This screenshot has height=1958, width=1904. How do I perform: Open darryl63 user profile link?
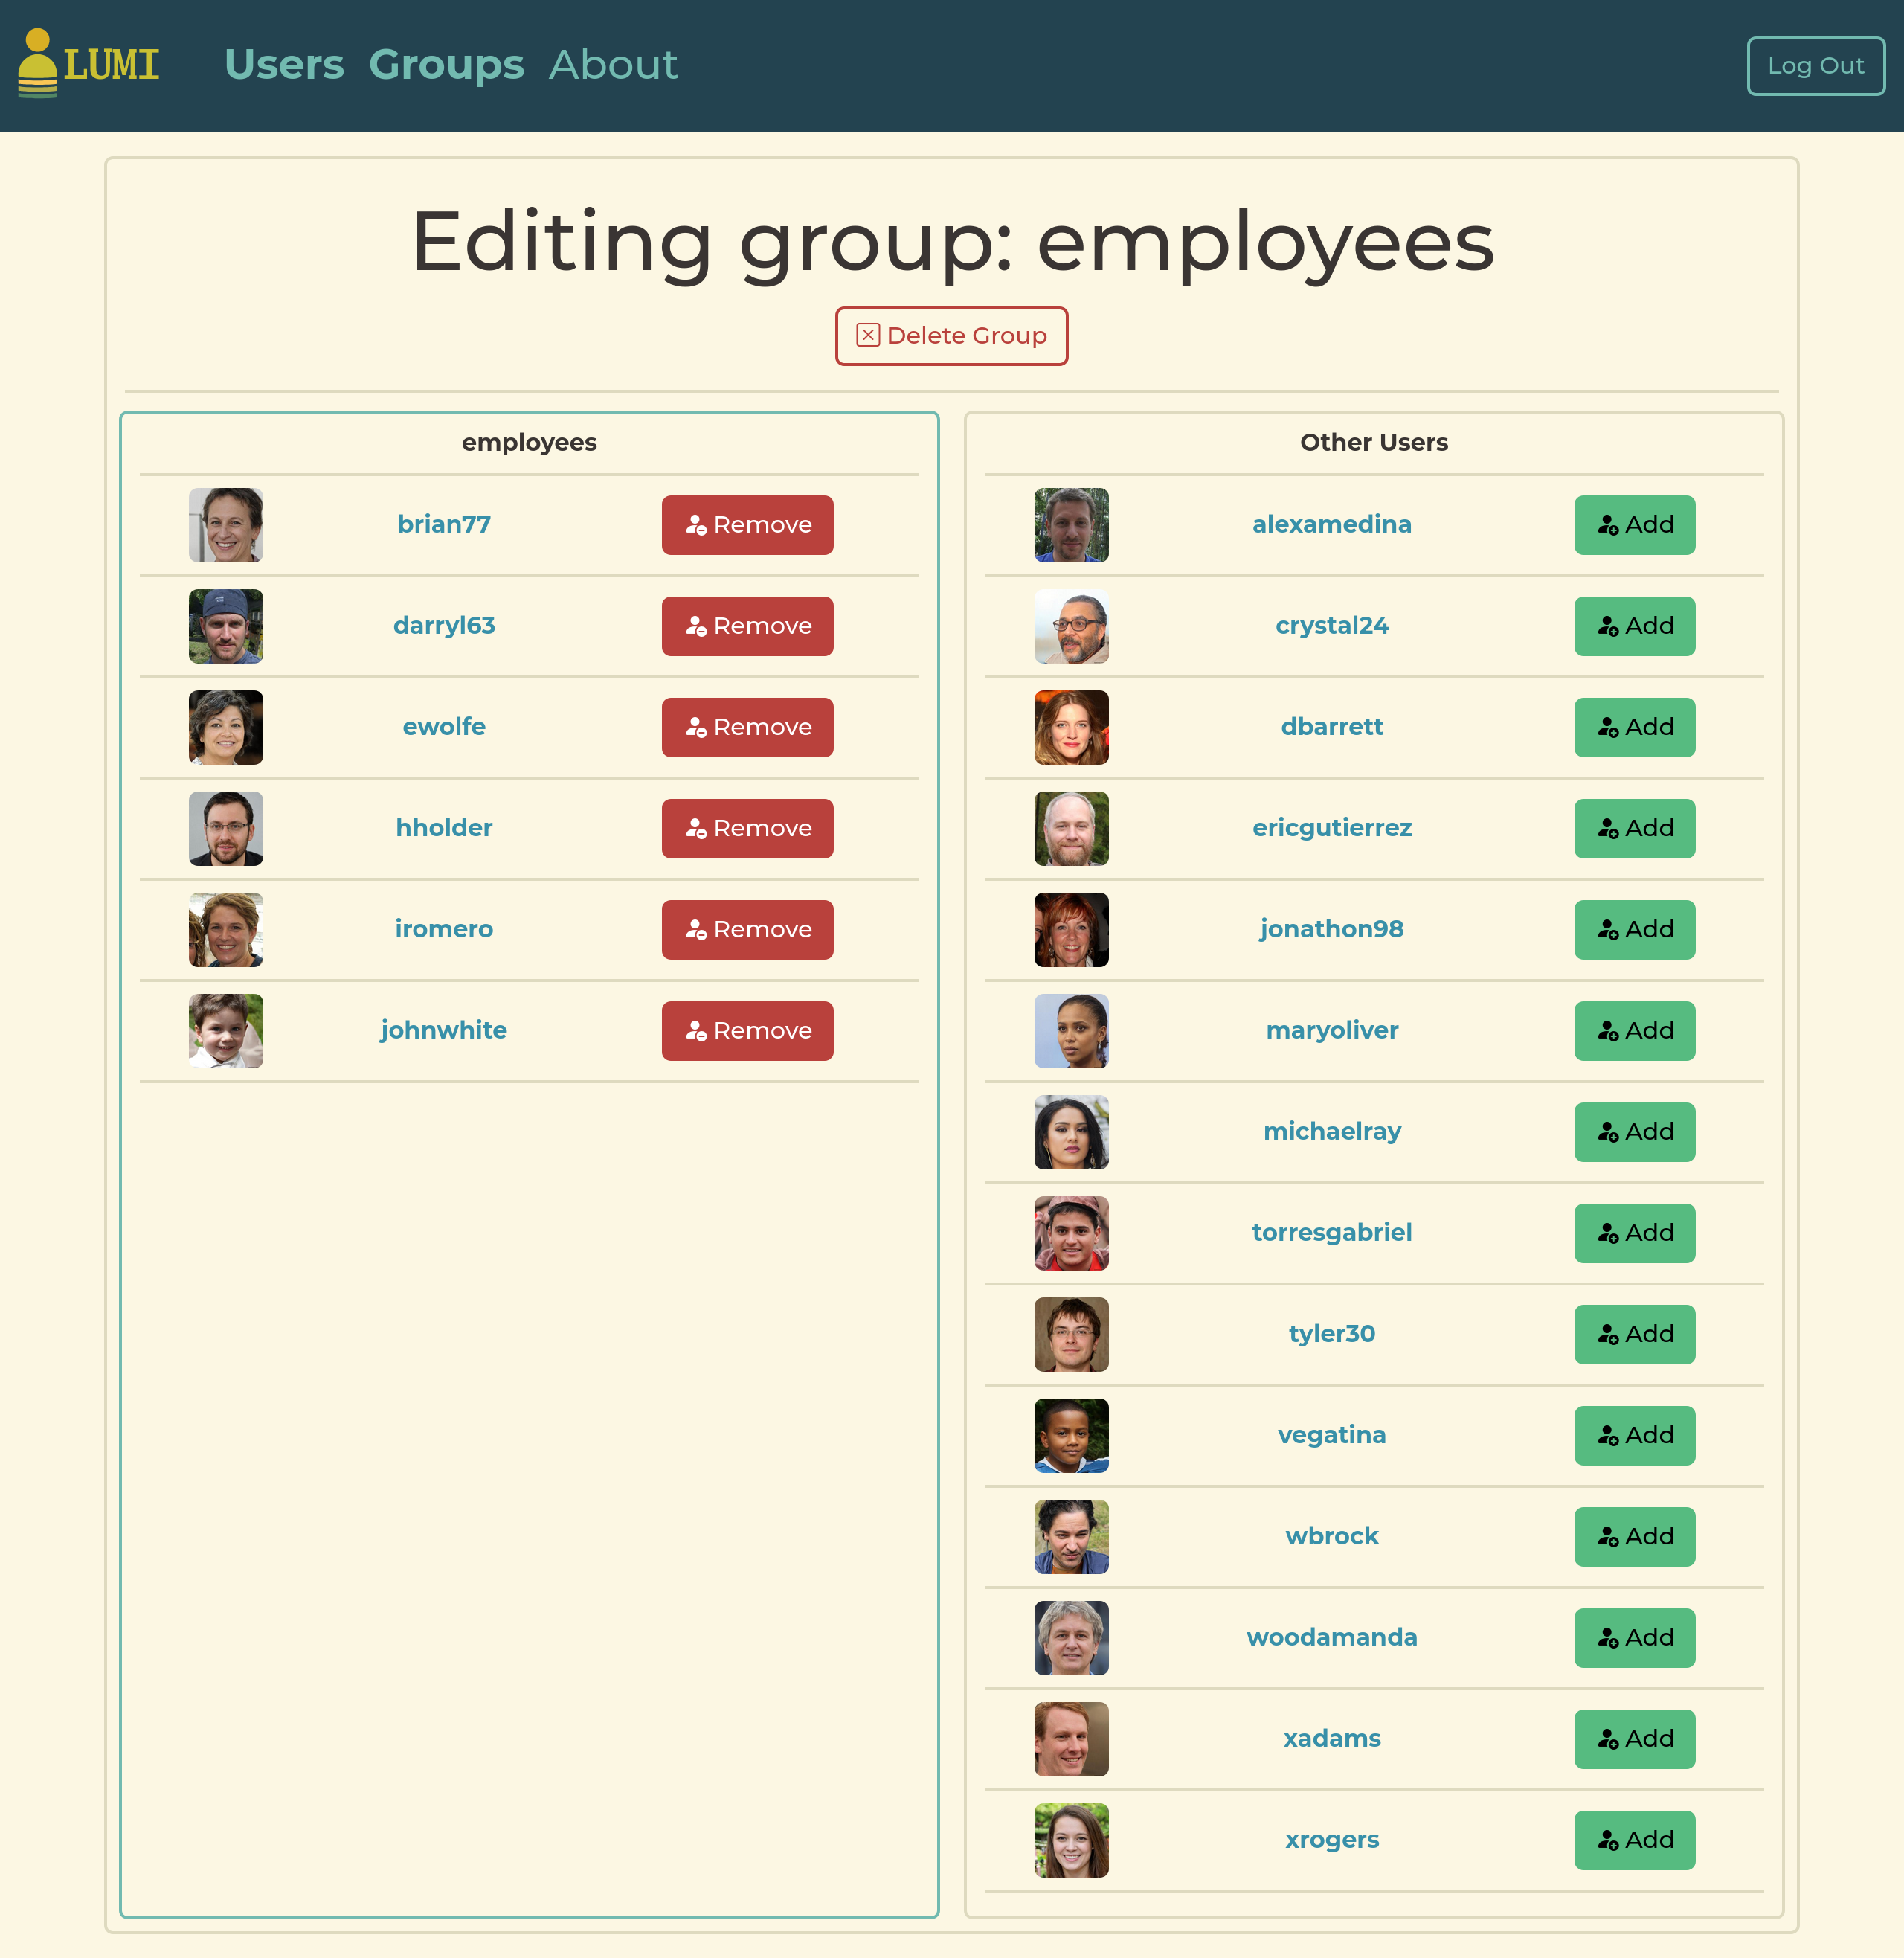(x=444, y=625)
